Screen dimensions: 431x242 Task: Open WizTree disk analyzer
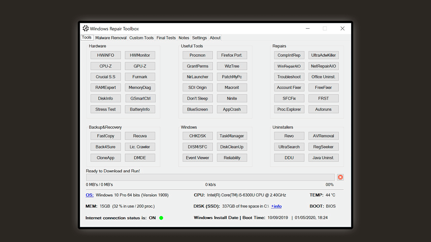(232, 66)
